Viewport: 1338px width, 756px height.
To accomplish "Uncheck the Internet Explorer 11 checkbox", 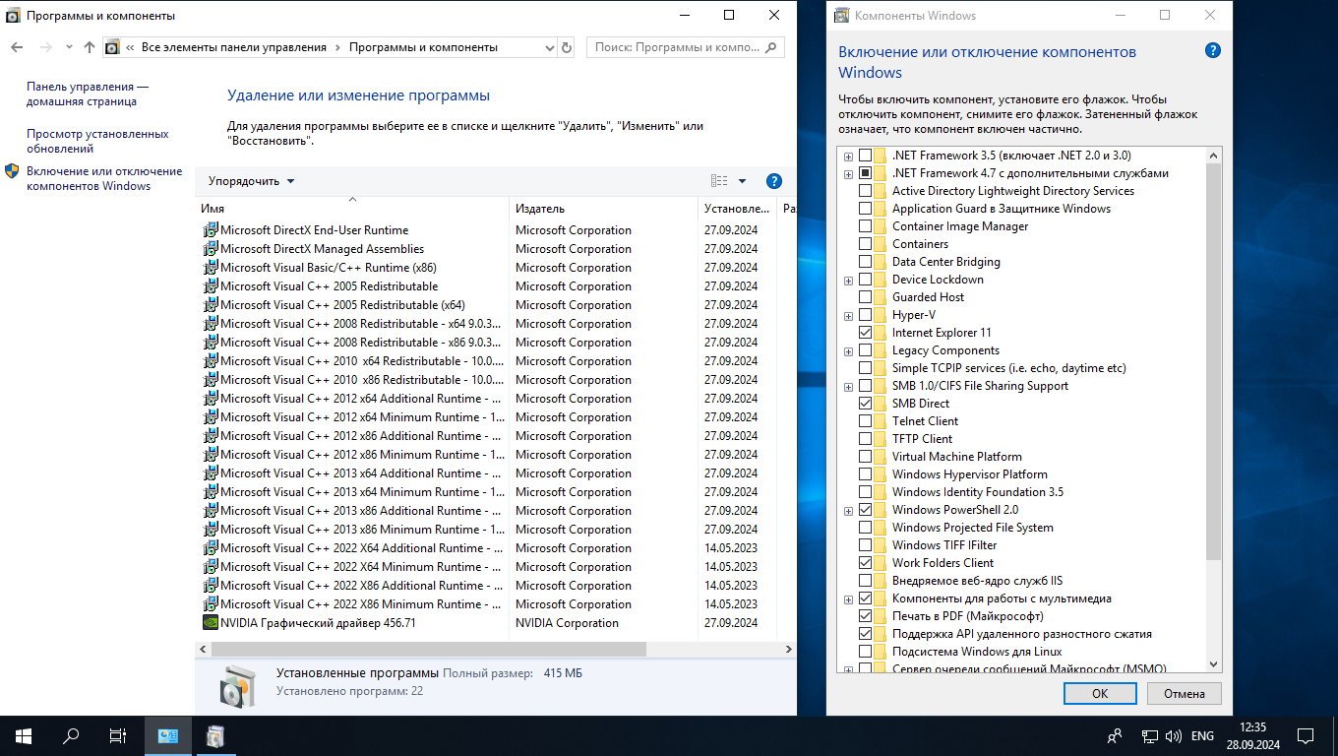I will pos(865,333).
